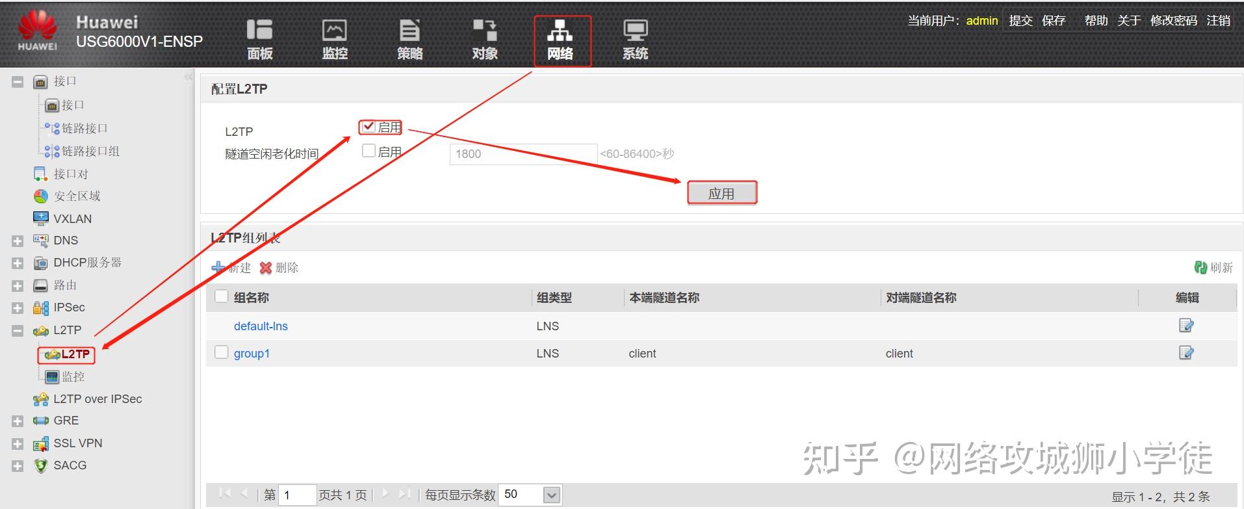Go to first page icon
The width and height of the screenshot is (1244, 509).
pos(225,493)
